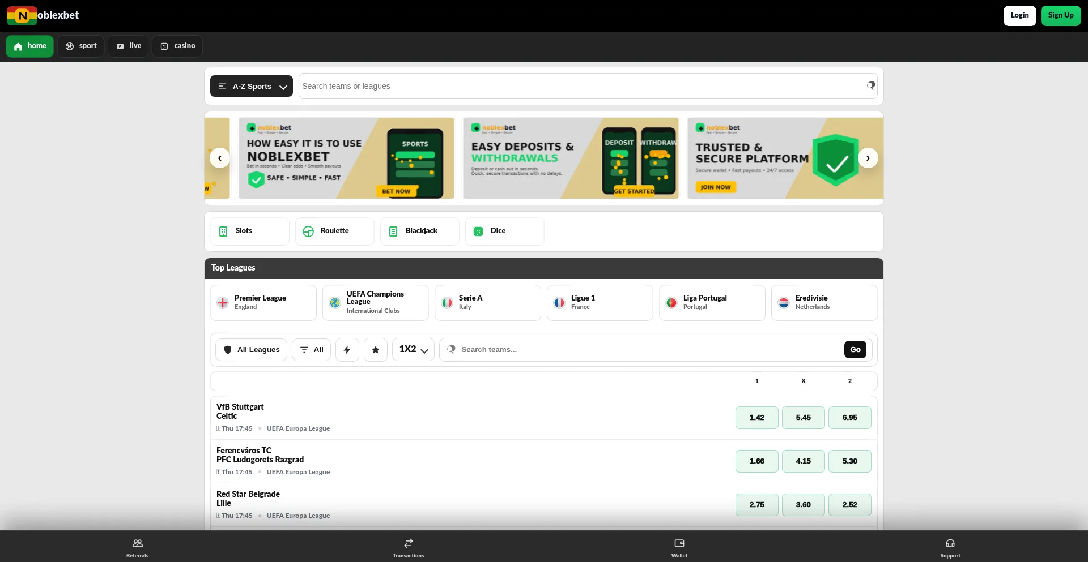The image size is (1088, 562).
Task: Click the Portugal flag icon
Action: [x=671, y=303]
